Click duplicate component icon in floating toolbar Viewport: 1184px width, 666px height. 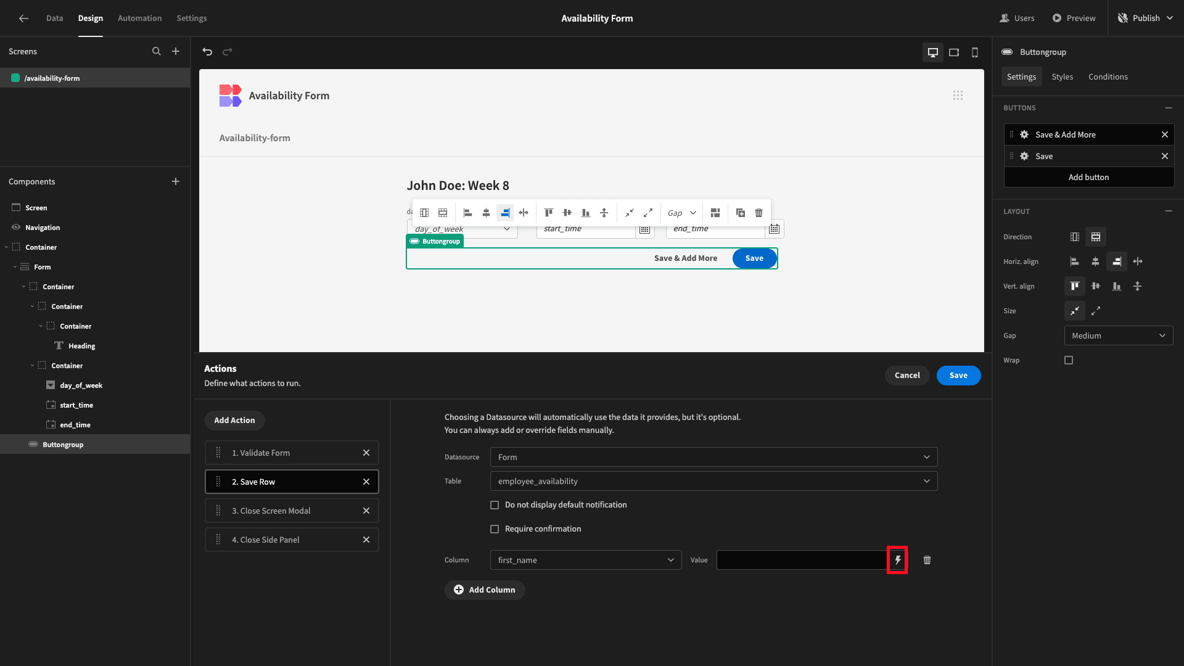(741, 213)
